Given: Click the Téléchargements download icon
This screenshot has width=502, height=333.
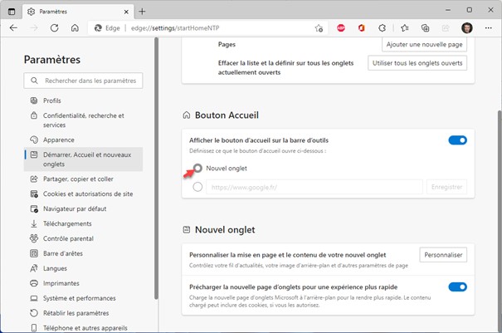Looking at the screenshot, I should coord(34,223).
